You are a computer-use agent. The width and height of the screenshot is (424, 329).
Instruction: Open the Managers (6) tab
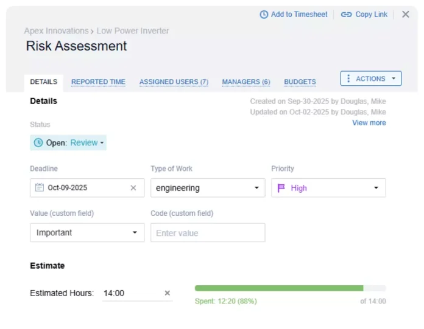[x=246, y=81]
